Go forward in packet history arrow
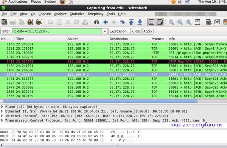The height and width of the screenshot is (148, 227). [114, 22]
